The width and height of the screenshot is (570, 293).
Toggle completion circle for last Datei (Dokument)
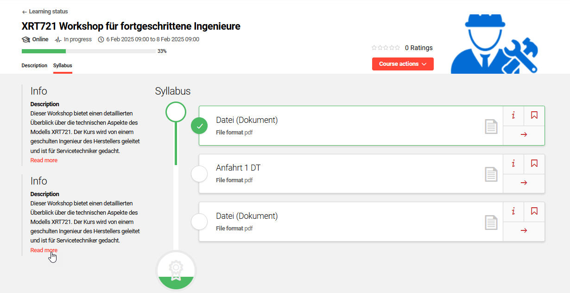click(x=199, y=222)
